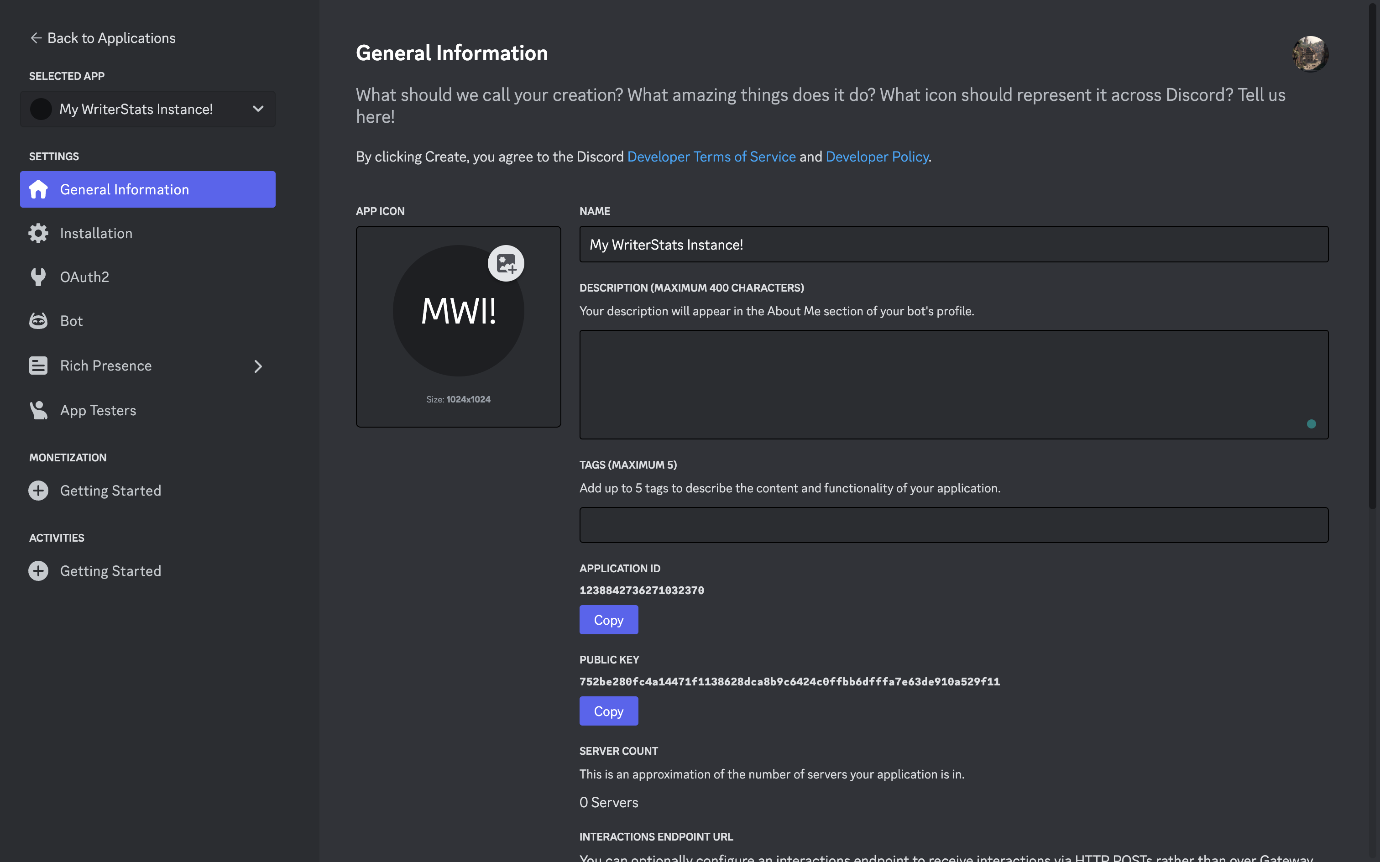The image size is (1380, 862).
Task: Copy the Application ID
Action: [x=608, y=620]
